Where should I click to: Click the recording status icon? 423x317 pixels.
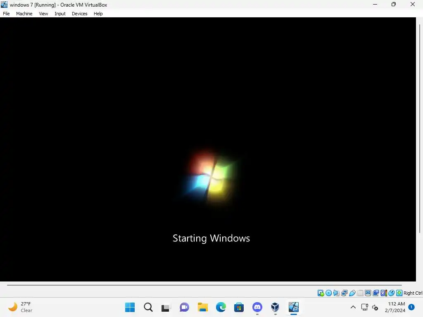(x=375, y=293)
